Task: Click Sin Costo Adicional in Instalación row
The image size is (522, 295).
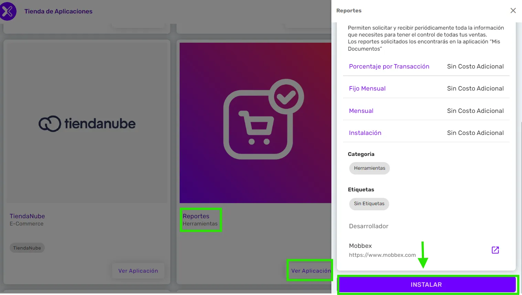Action: (x=475, y=133)
